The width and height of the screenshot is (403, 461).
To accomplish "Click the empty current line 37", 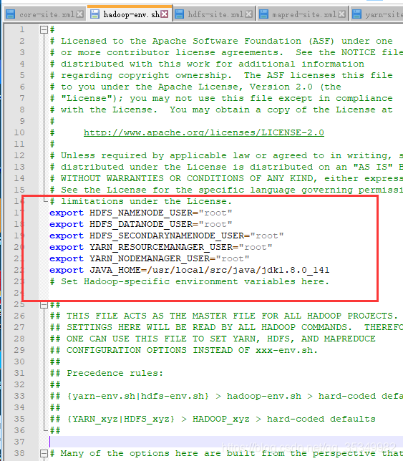I will pos(225,442).
